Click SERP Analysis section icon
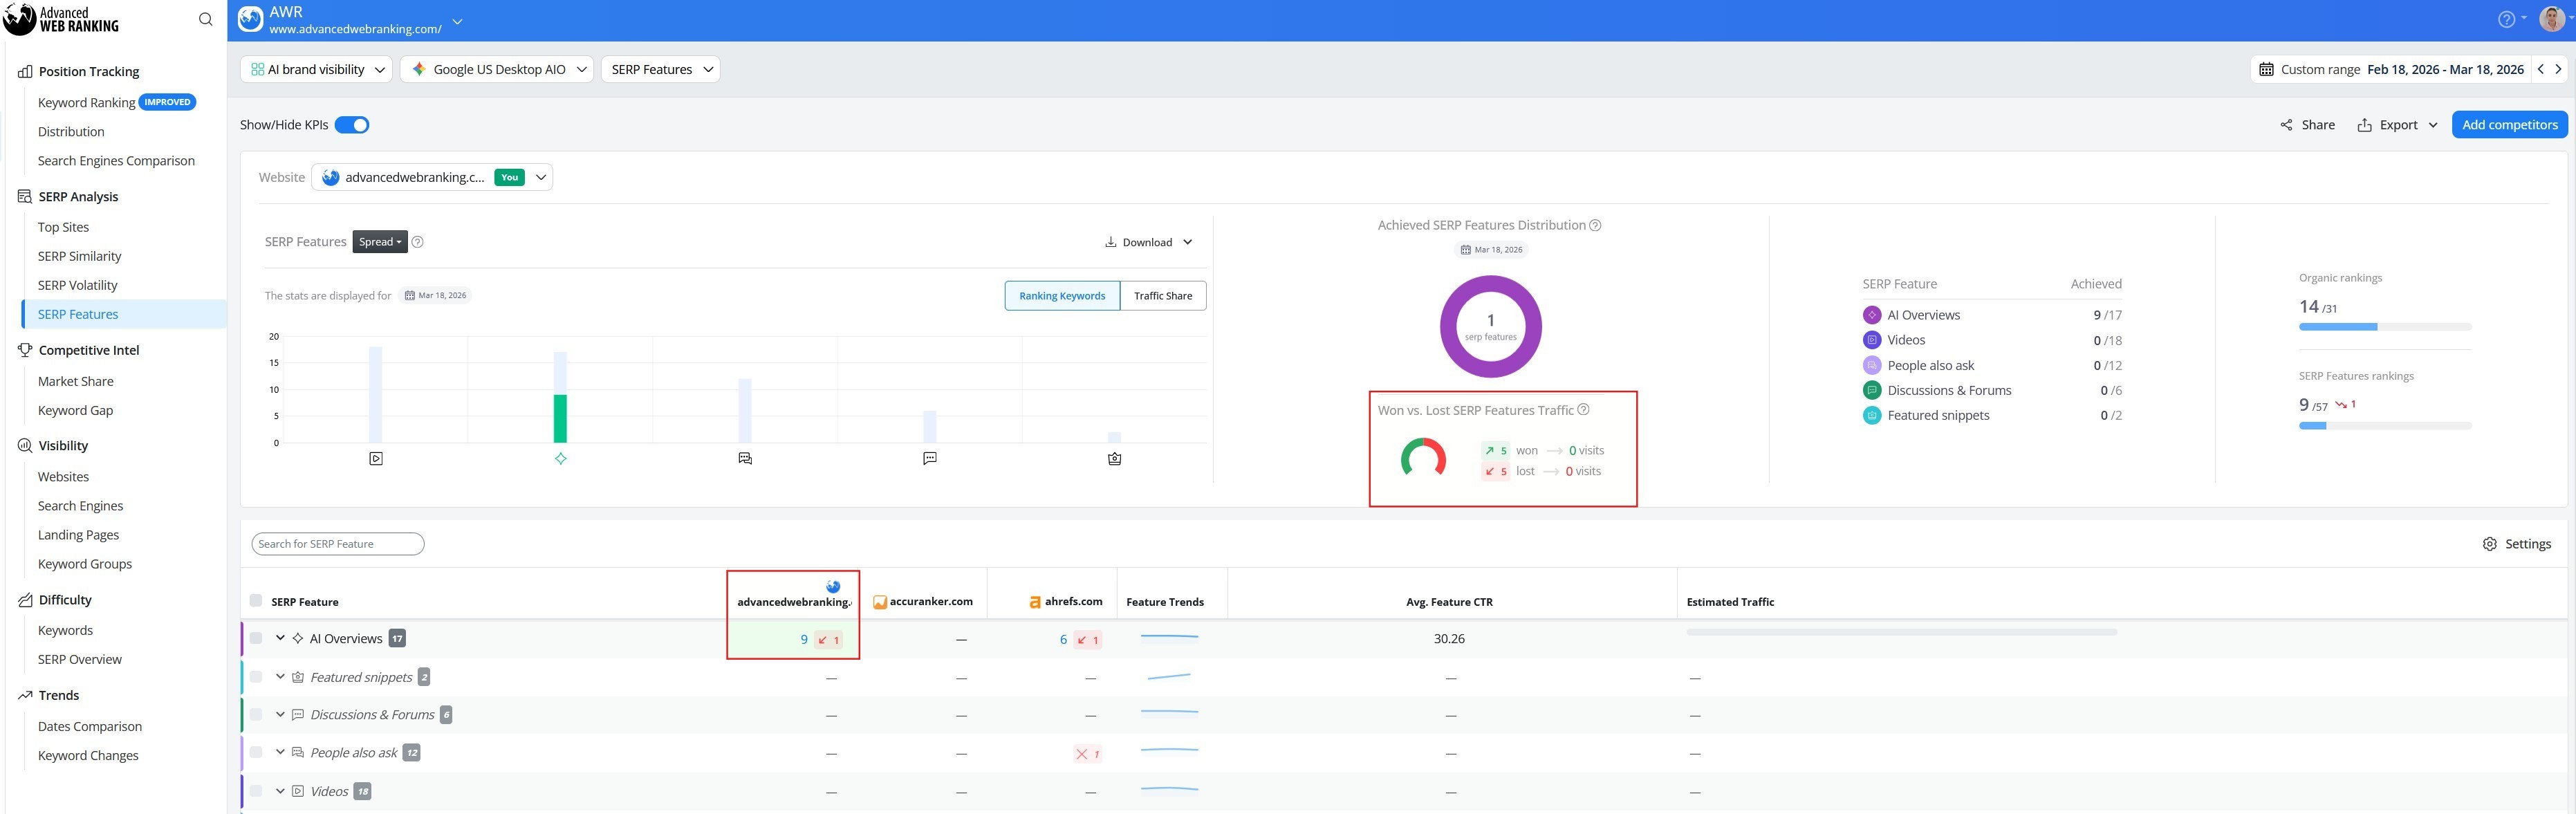This screenshot has width=2576, height=814. (x=25, y=197)
